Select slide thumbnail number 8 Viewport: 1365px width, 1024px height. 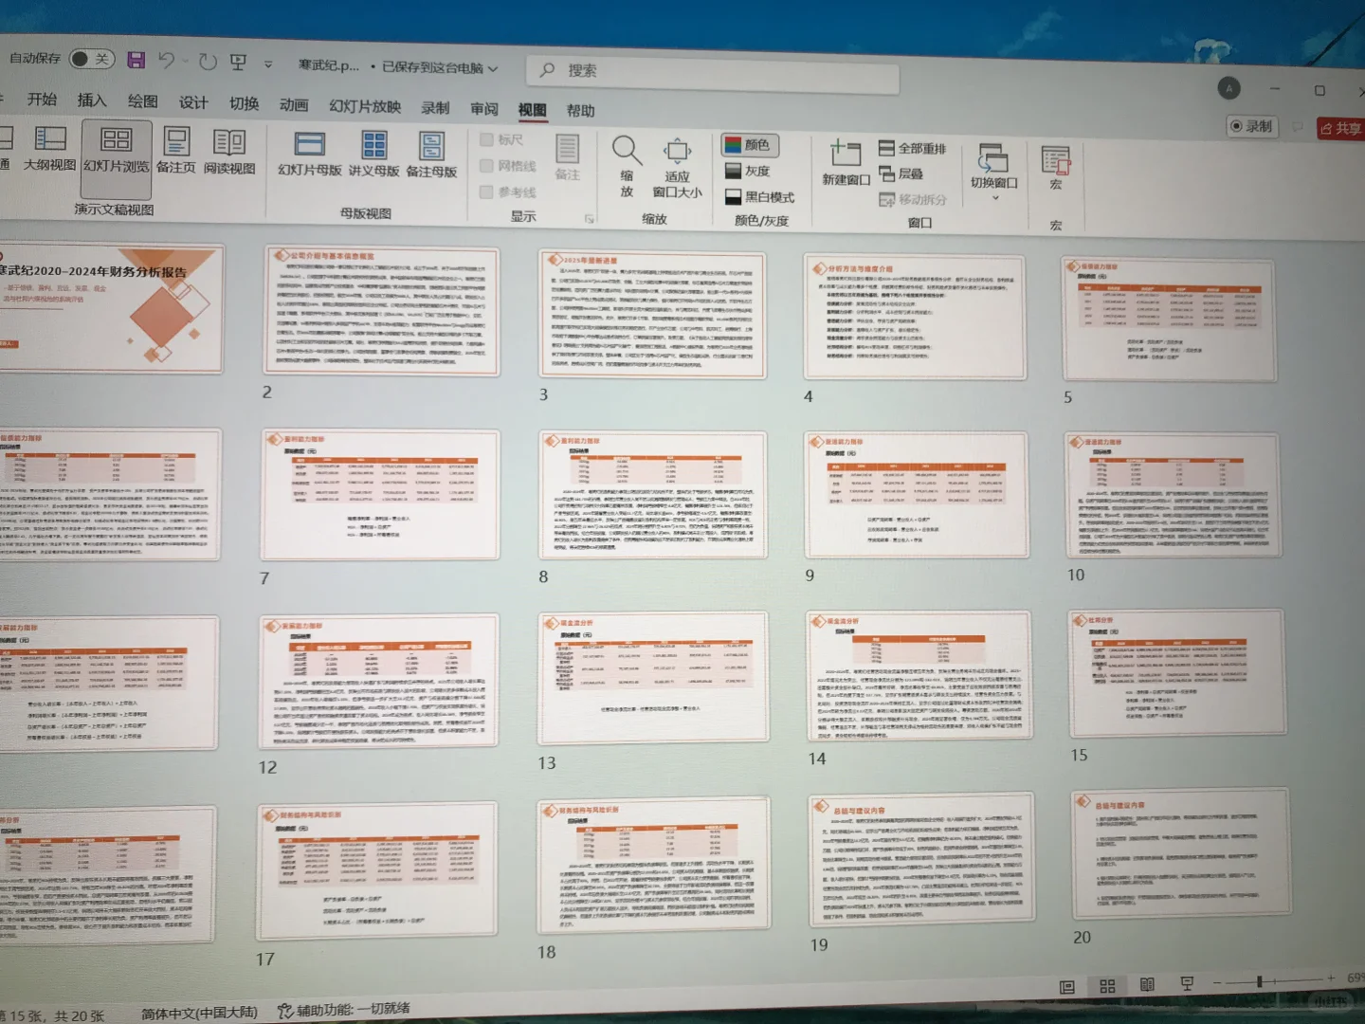tap(654, 494)
